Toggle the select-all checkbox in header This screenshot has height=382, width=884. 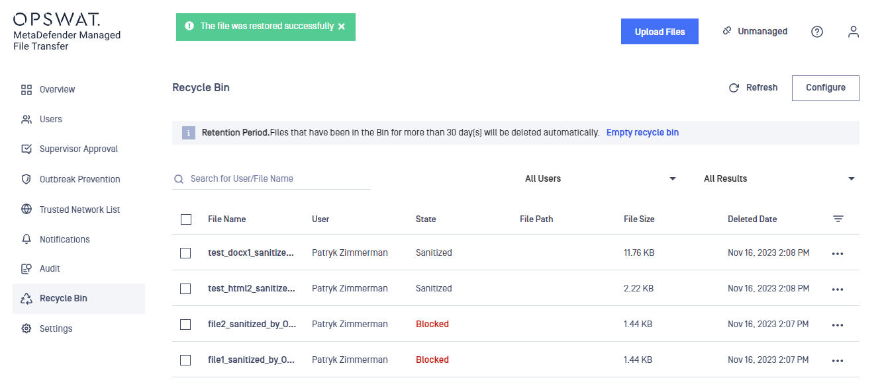point(186,219)
